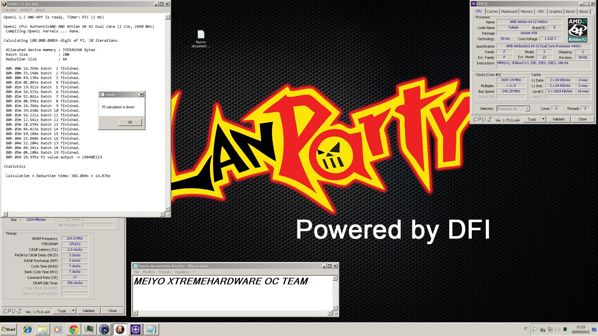The image size is (598, 336).
Task: Click the Notepad title bar icon
Action: tap(135, 266)
